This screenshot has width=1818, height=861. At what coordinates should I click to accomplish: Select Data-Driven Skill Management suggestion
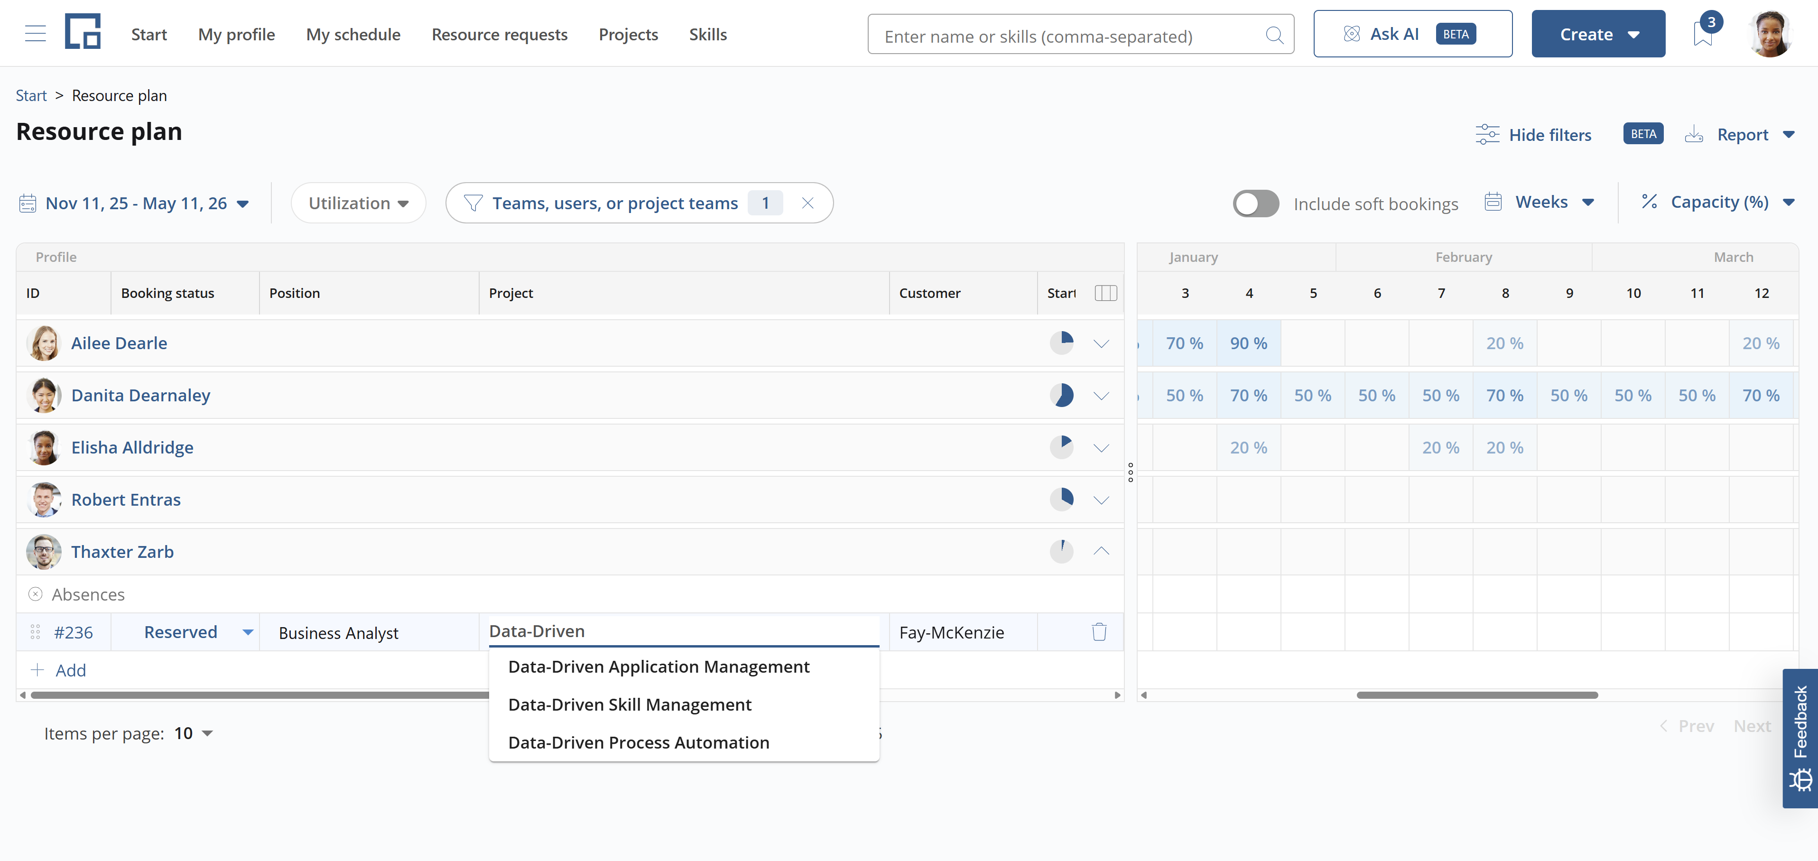(684, 705)
